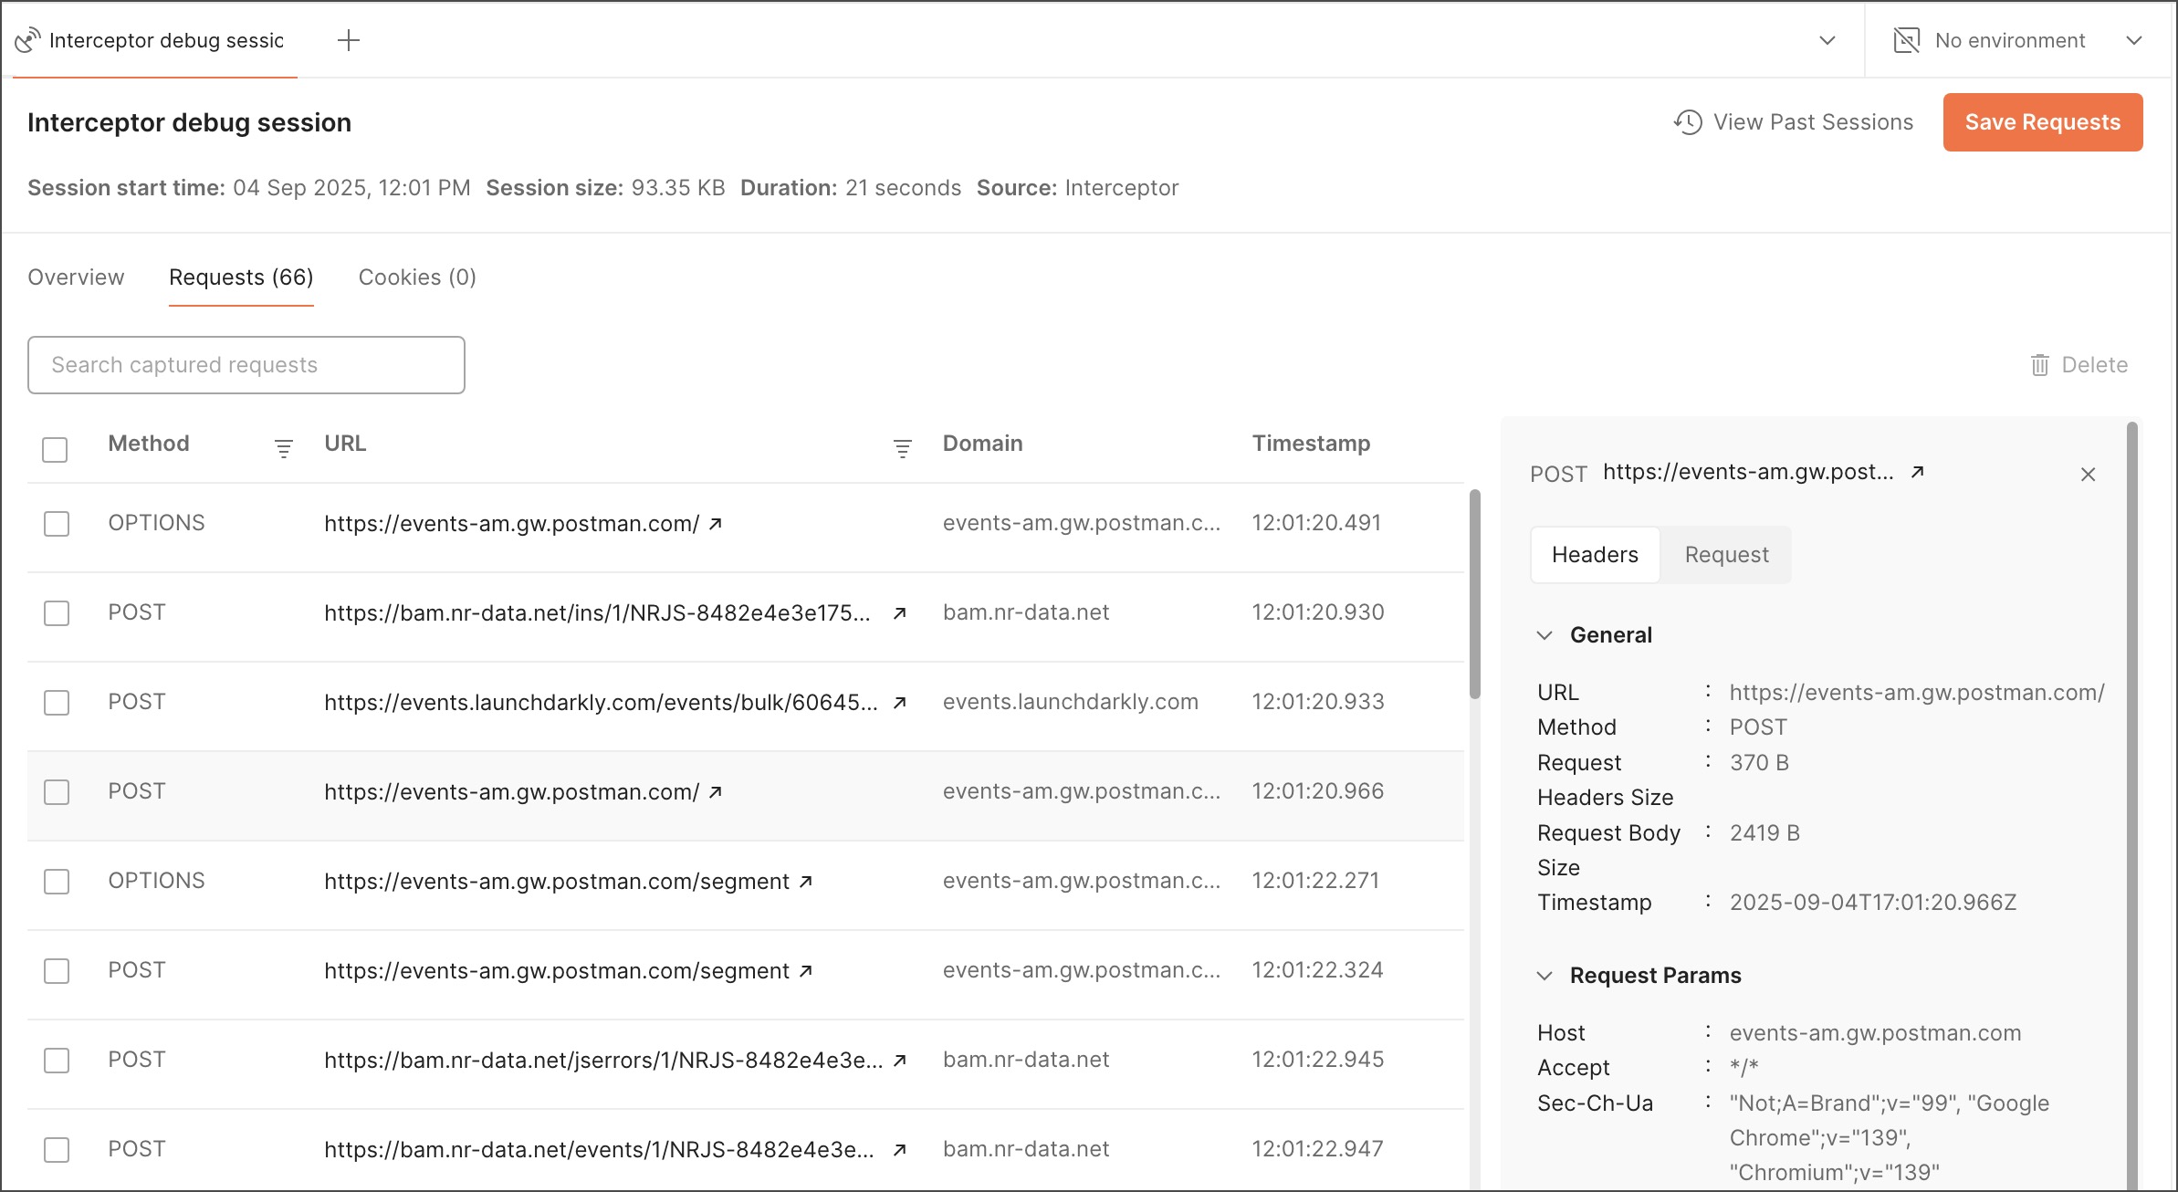Viewport: 2178px width, 1192px height.
Task: Click the Host value events-am.gw.postman.com
Action: 1875,1033
